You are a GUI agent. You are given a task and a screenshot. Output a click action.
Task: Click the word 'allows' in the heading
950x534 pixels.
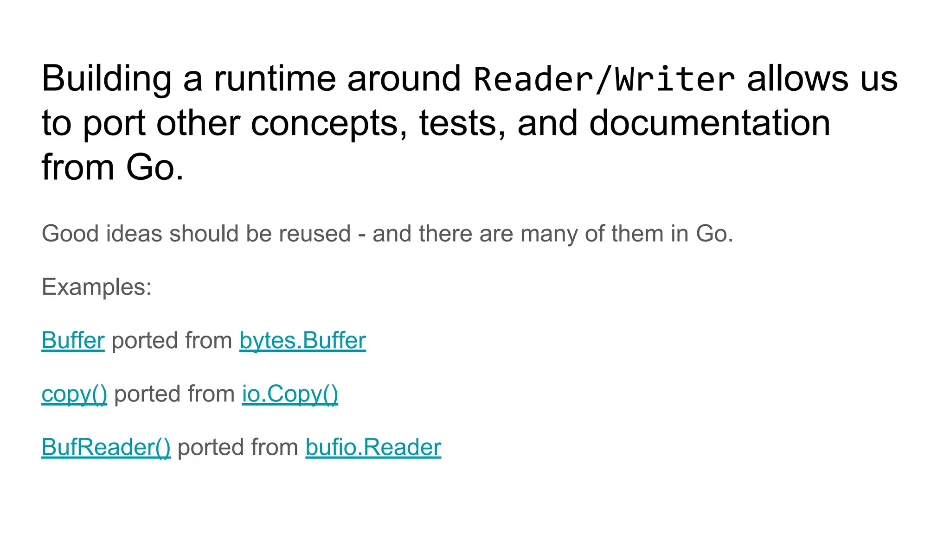click(797, 79)
